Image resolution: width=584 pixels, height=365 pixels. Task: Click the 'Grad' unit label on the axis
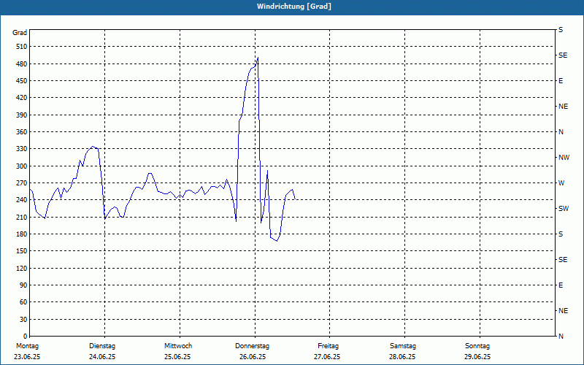[20, 33]
